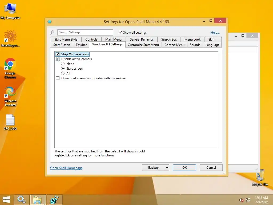
Task: Maximize the Open-Shell settings window
Action: 211,21
